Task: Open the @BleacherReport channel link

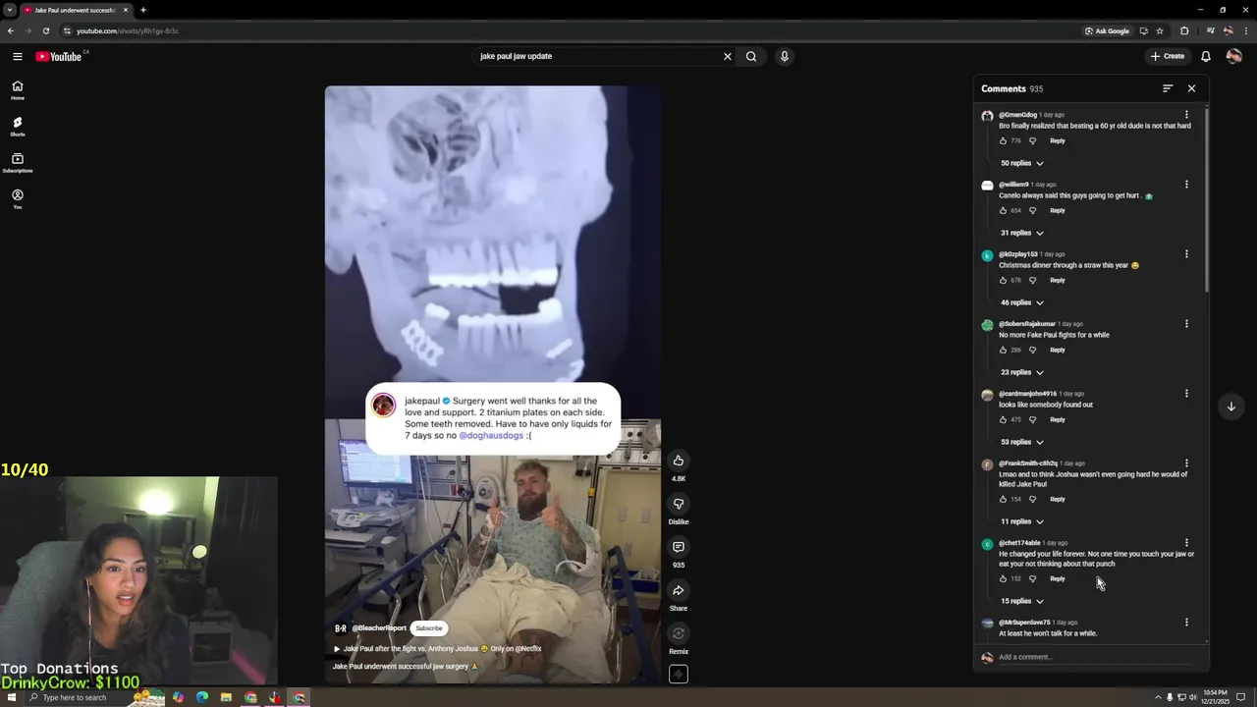Action: tap(379, 628)
